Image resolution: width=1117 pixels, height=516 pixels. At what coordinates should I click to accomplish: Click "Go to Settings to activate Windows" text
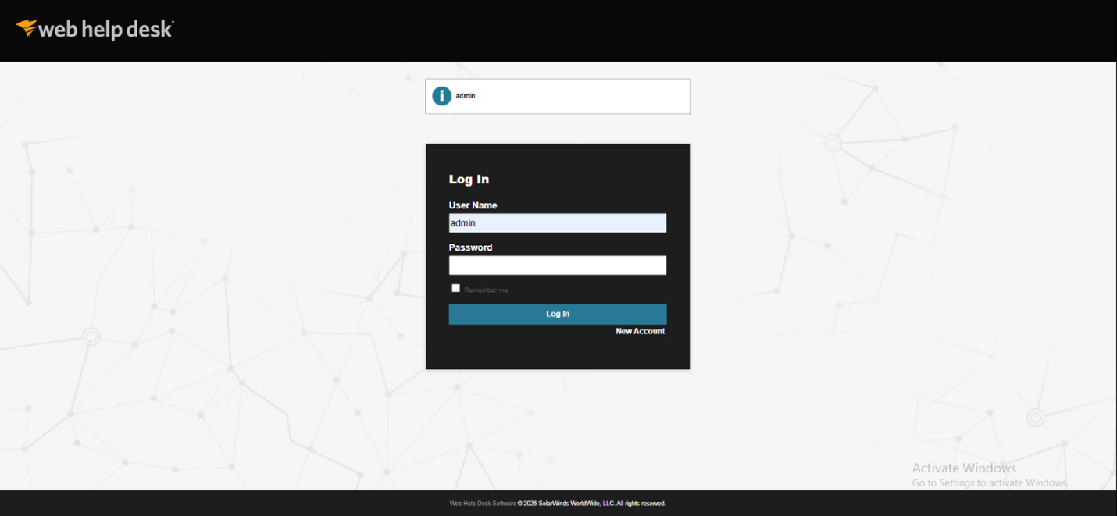coord(989,483)
